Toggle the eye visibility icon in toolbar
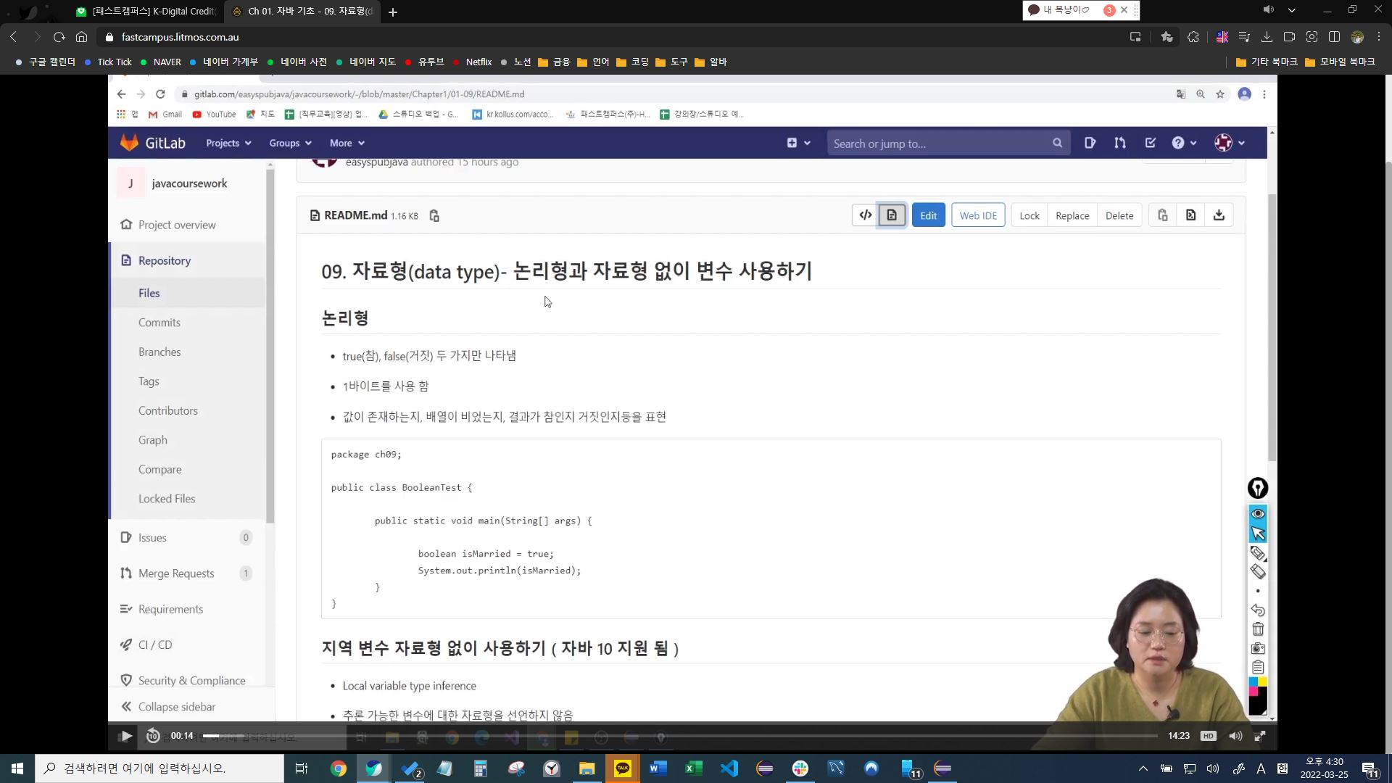The width and height of the screenshot is (1392, 783). tap(1258, 514)
